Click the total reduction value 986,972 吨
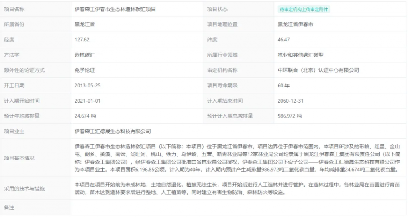This screenshot has width=408, height=217. [290, 116]
